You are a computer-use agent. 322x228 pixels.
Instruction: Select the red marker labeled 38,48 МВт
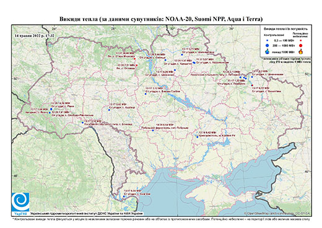tap(135, 59)
